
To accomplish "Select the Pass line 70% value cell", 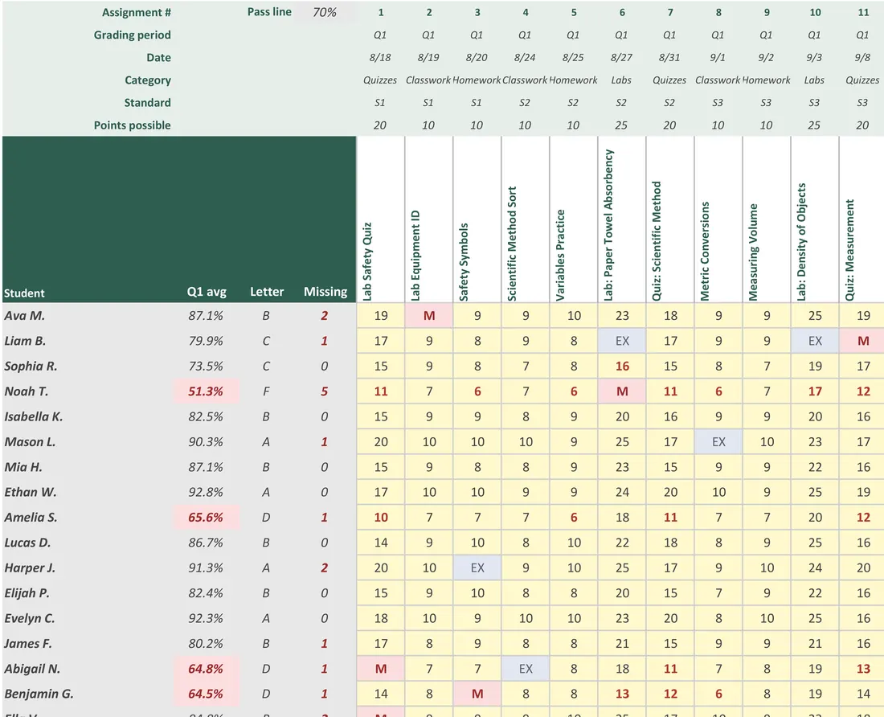I will [325, 12].
